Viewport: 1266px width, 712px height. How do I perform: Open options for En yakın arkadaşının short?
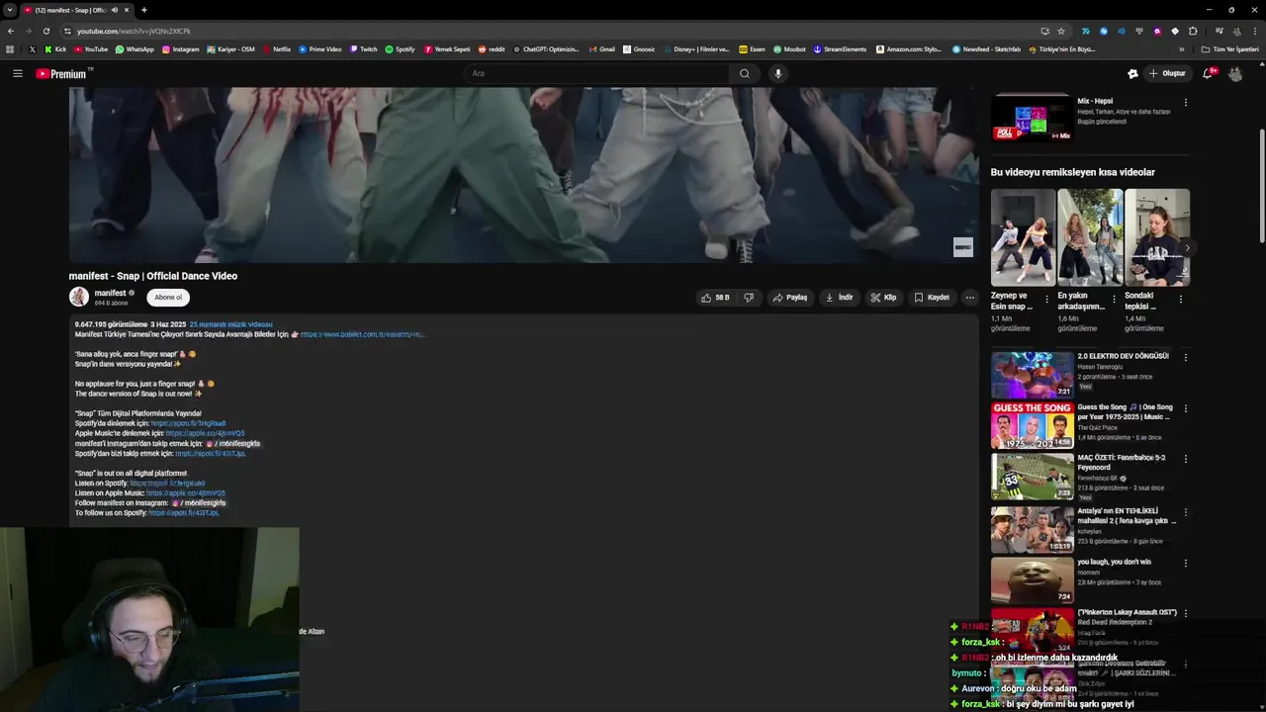(1114, 299)
